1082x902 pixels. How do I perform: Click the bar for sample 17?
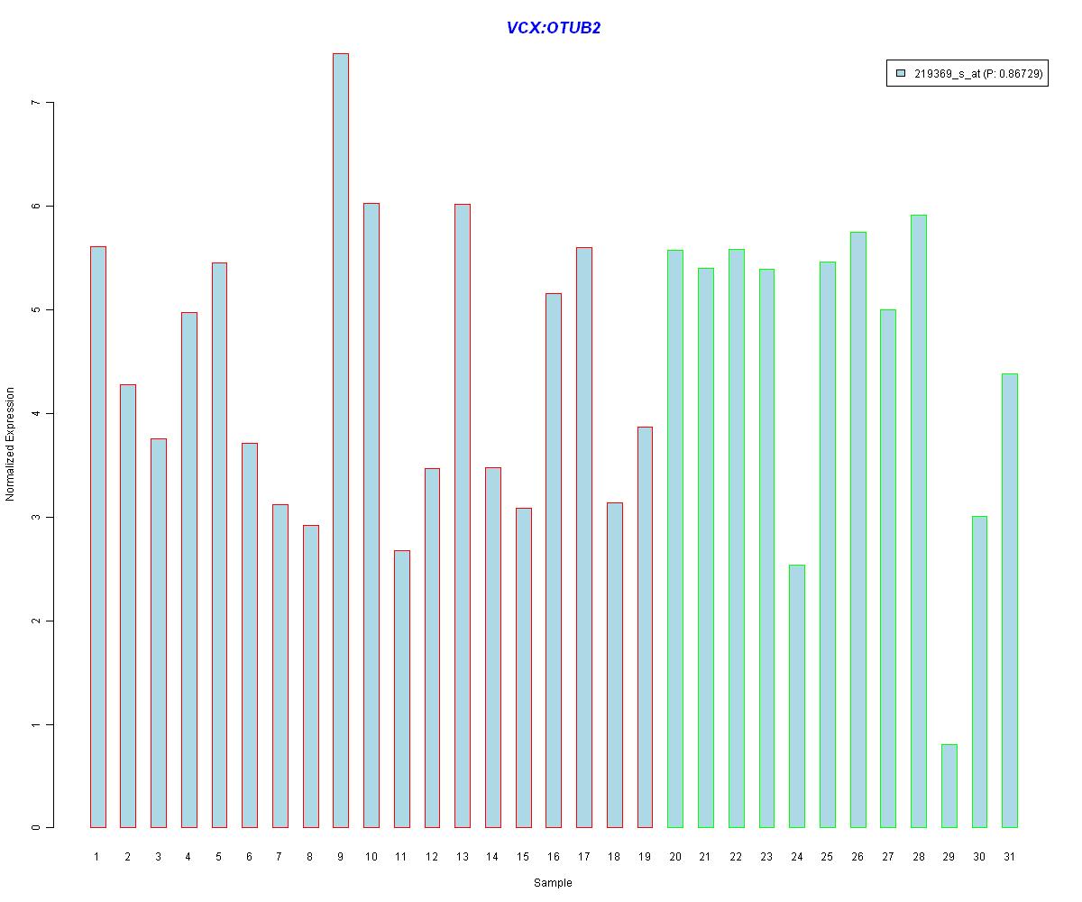tap(584, 538)
